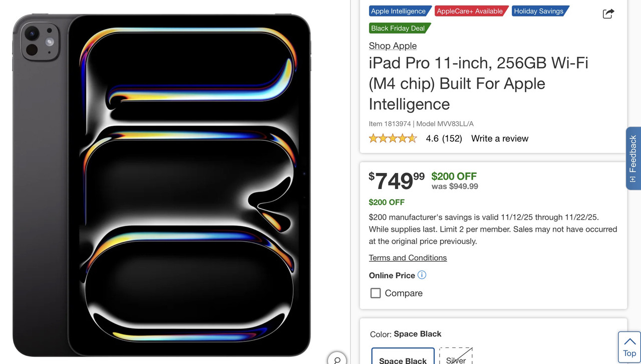Screen dimensions: 641x364
Task: Click the iPad Pro product title
Action: tap(478, 83)
